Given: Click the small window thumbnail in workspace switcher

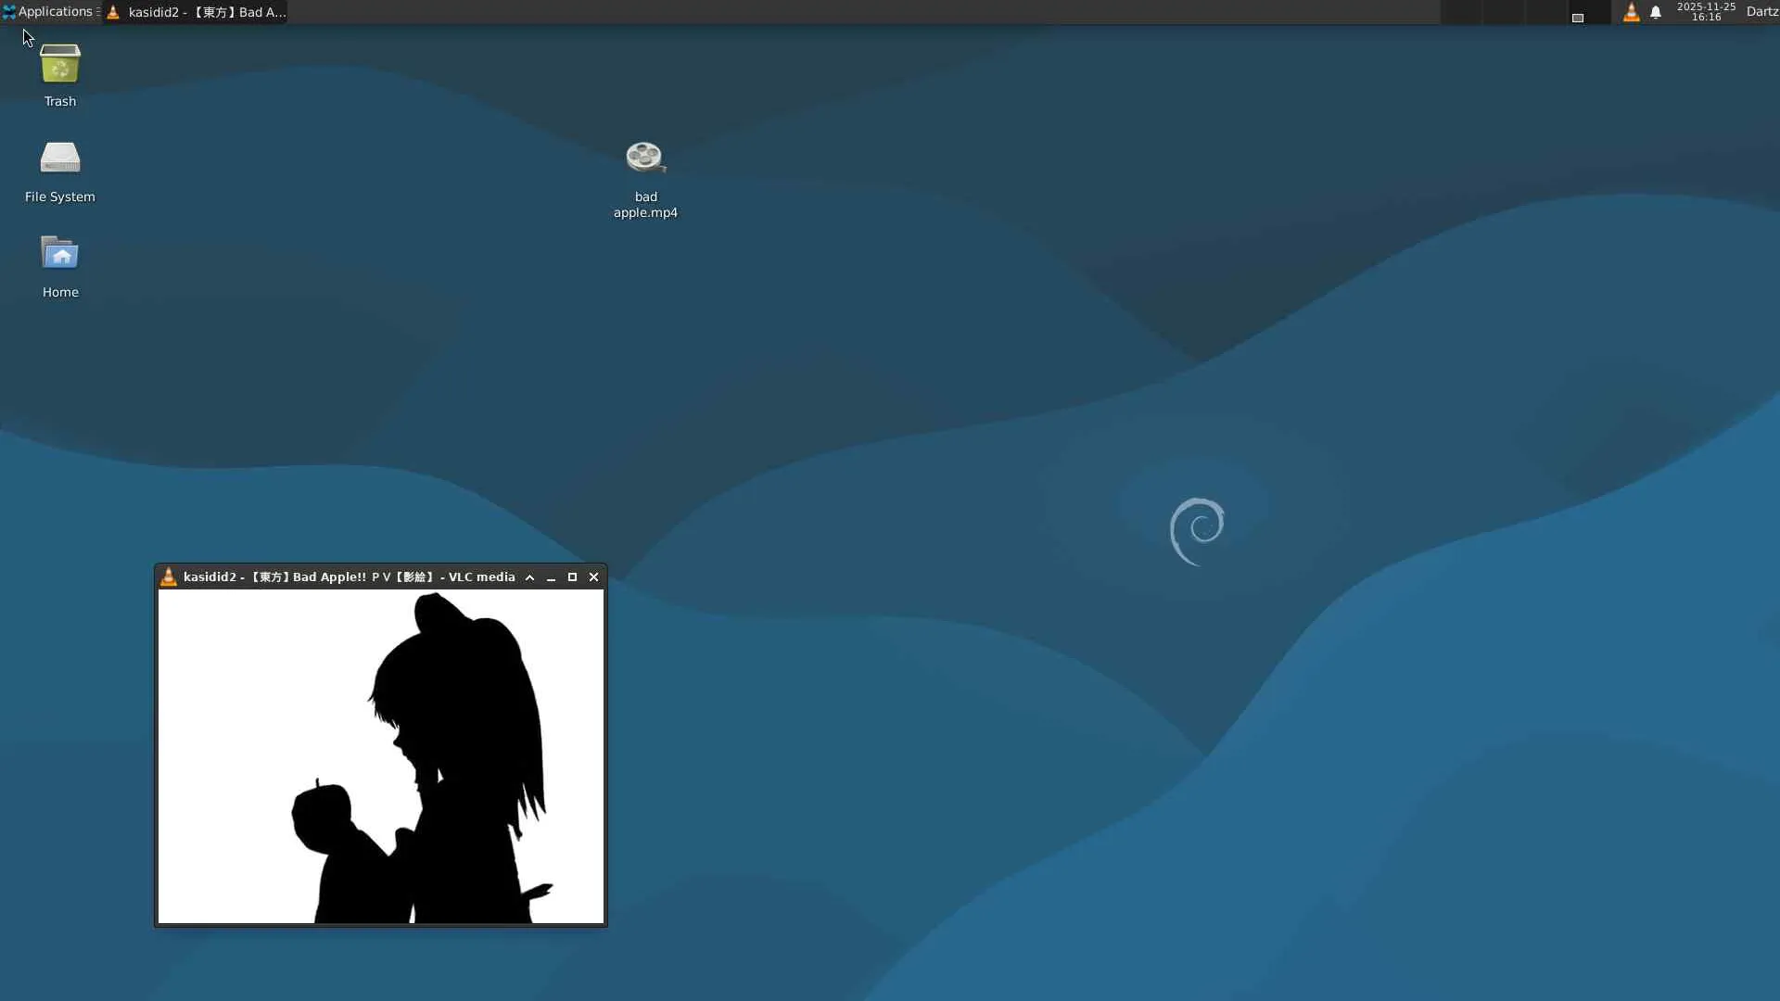Looking at the screenshot, I should 1577,18.
